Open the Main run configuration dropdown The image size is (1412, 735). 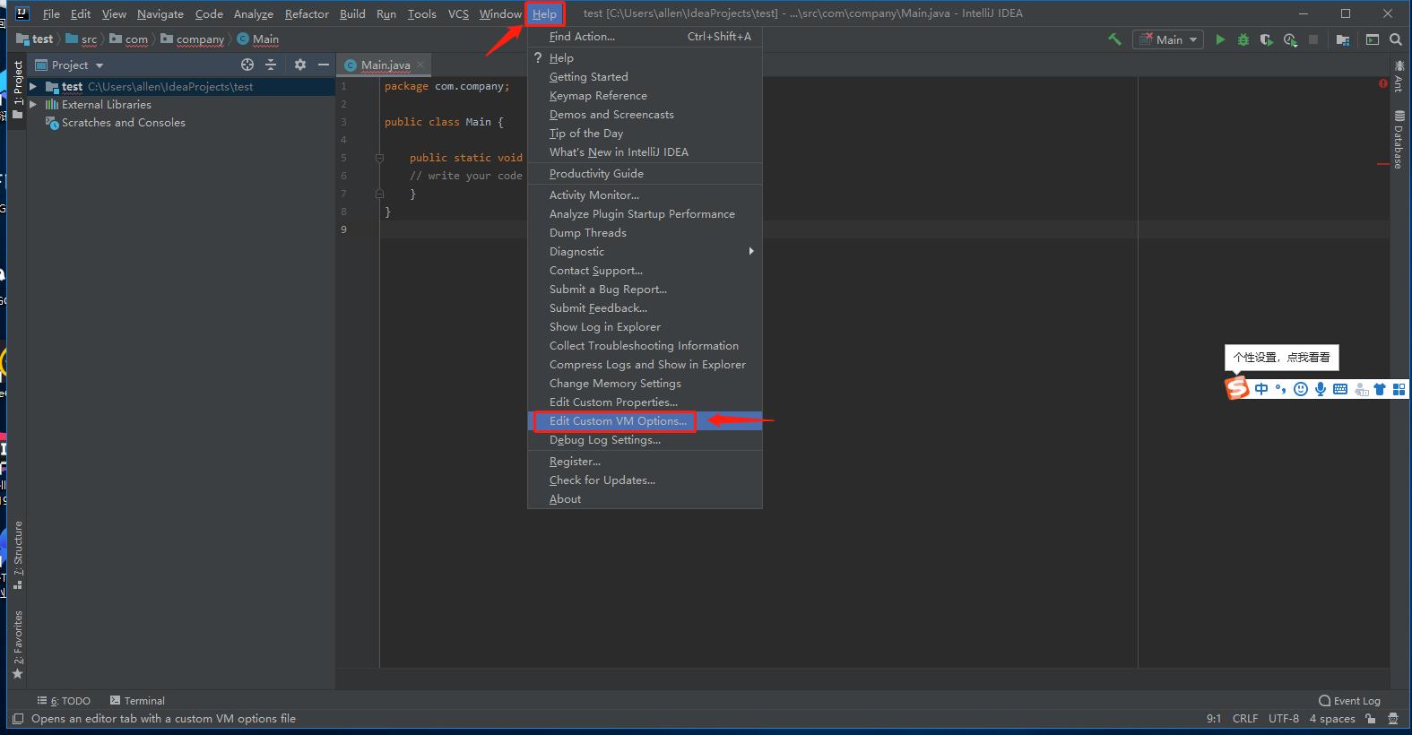1168,39
